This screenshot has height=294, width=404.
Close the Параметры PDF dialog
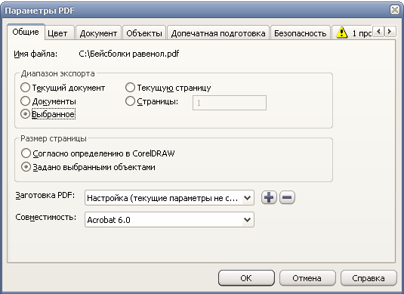click(395, 10)
